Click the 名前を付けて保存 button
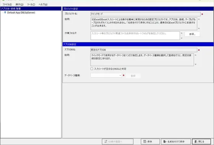 coord(176,142)
